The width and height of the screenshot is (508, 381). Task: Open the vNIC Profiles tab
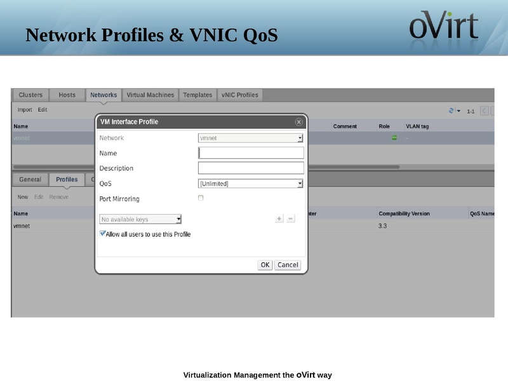(x=239, y=94)
